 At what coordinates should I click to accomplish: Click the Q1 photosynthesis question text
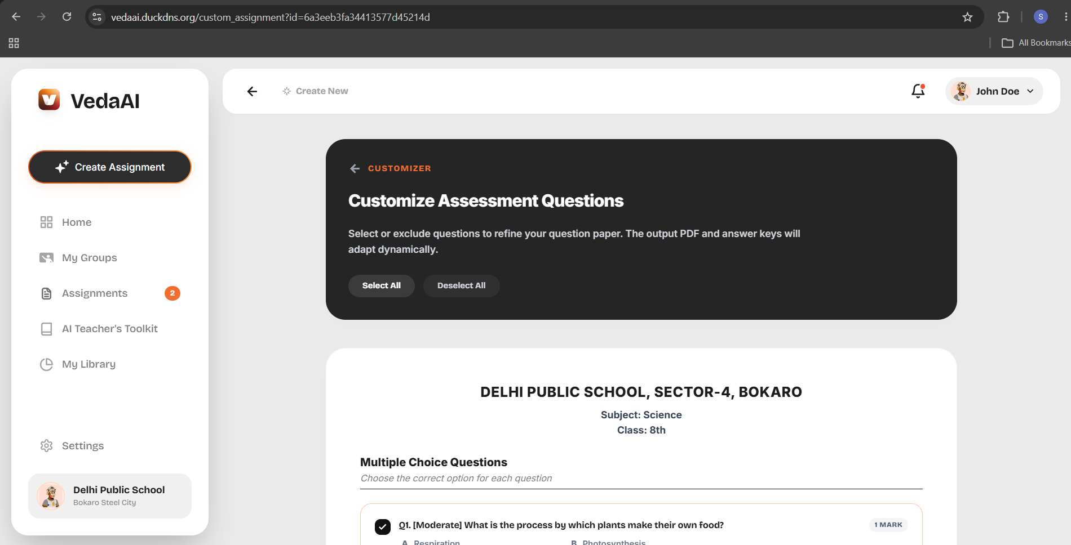tap(561, 525)
